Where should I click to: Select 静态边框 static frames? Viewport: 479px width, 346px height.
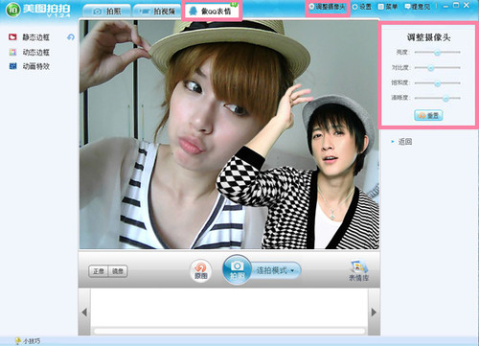point(29,37)
